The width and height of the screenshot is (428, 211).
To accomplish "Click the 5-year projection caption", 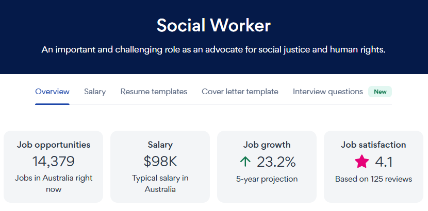I will tap(267, 179).
